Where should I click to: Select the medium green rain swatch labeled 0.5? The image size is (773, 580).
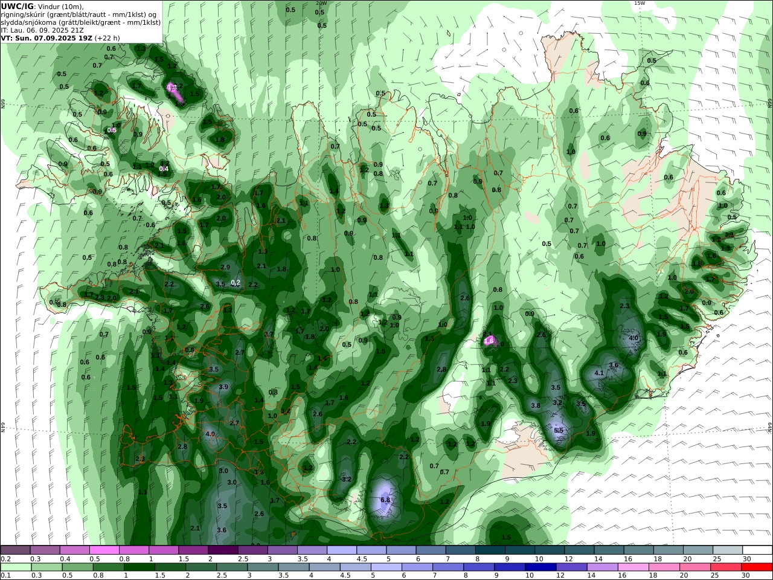pos(77,567)
